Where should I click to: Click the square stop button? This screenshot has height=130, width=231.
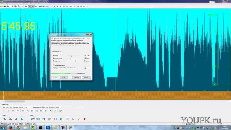point(73,119)
